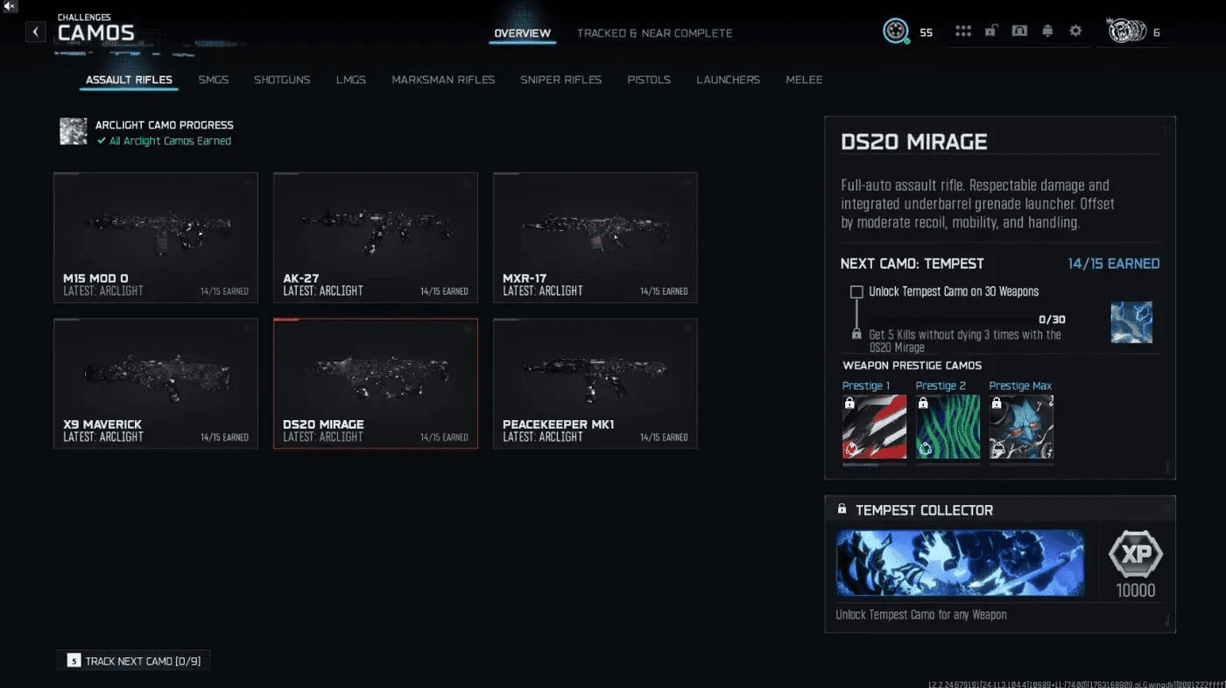Select the Prestige 1 camo swatch
The width and height of the screenshot is (1226, 688).
(874, 426)
